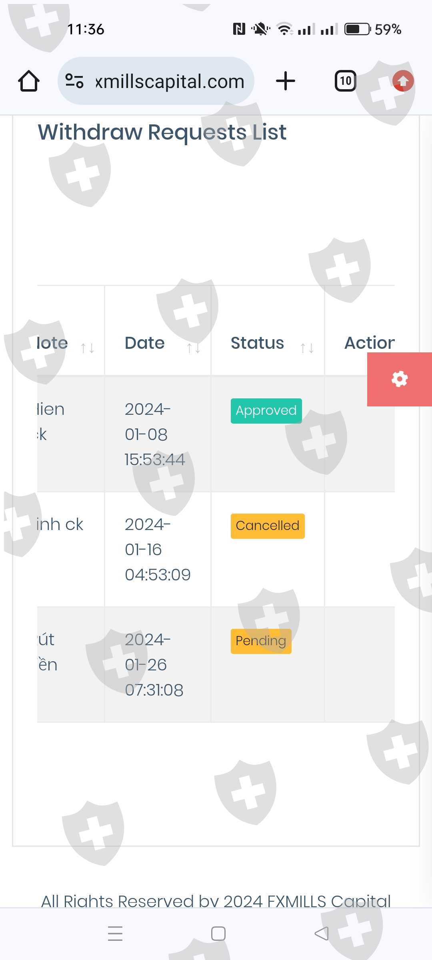
Task: Sort the table by Status column arrows
Action: 307,348
